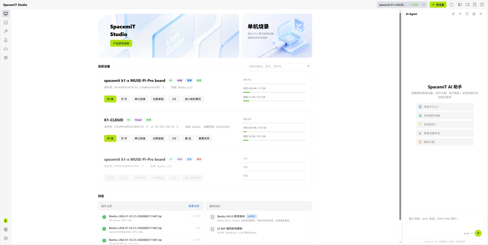The width and height of the screenshot is (488, 245).
Task: Select the 如何刷机? suggestion
Action: pyautogui.click(x=445, y=124)
